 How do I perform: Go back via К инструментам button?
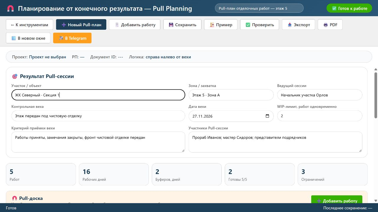click(29, 25)
